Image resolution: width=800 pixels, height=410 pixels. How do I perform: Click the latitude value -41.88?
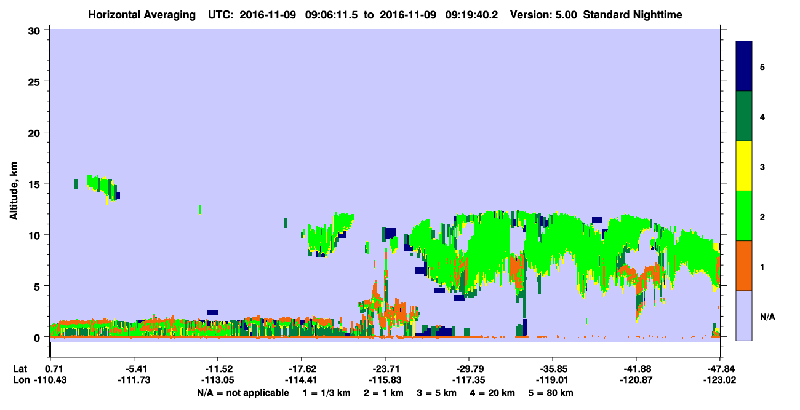[636, 369]
